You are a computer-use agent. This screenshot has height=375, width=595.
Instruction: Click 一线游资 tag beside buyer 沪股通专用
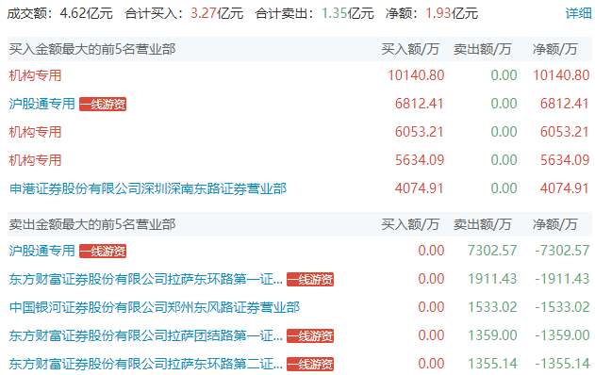(x=103, y=104)
